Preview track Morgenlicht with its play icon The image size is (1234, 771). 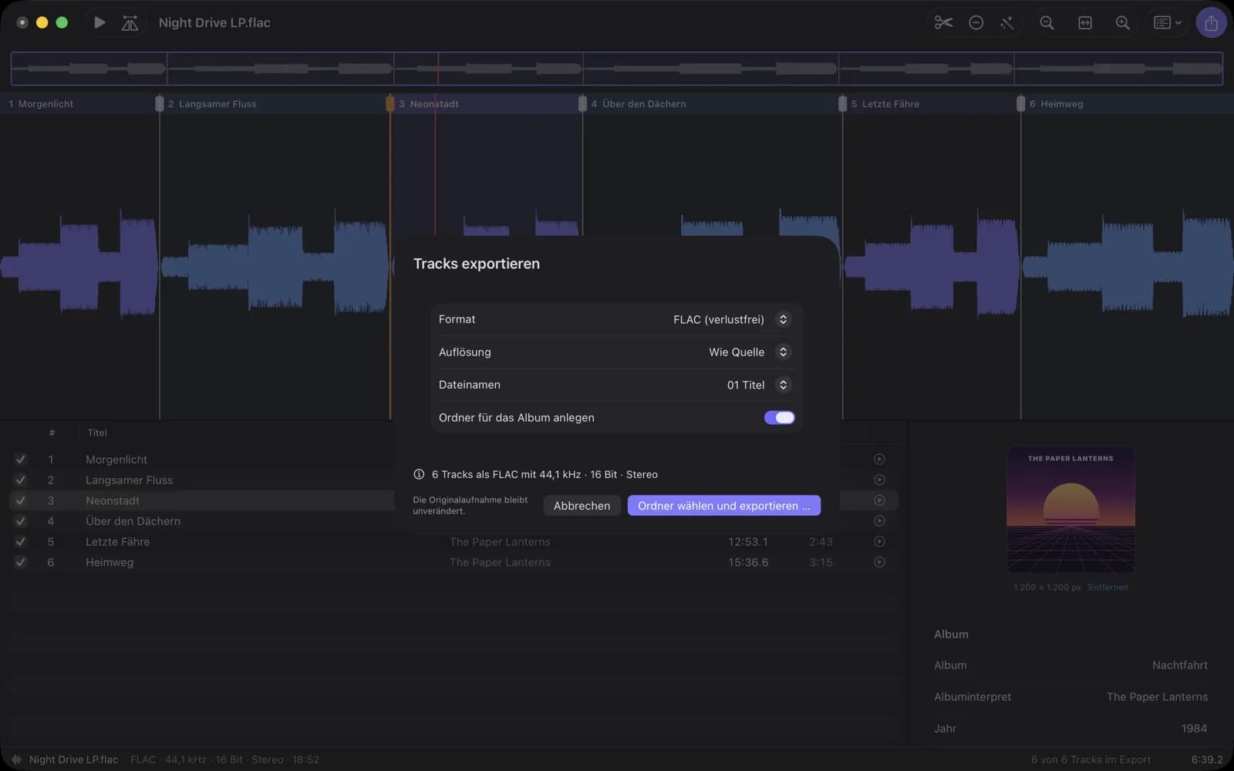879,459
